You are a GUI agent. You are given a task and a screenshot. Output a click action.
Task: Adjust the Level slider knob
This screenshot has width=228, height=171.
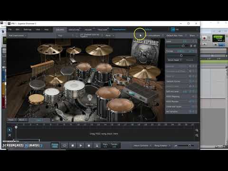pyautogui.click(x=183, y=46)
